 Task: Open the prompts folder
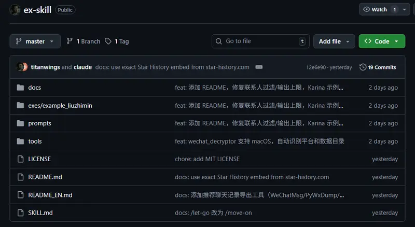[x=40, y=123]
